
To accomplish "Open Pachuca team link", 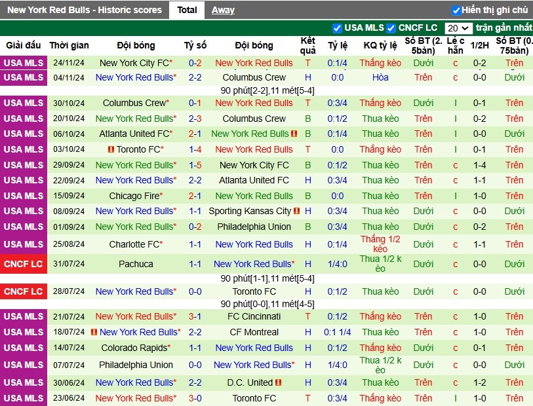I will point(136,264).
